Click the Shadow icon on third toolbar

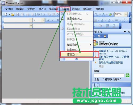click(x=114, y=26)
